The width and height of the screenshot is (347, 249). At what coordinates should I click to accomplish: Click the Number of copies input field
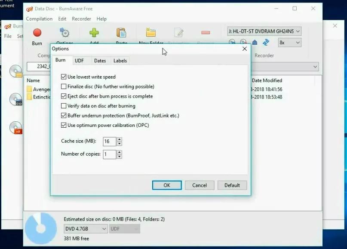click(110, 154)
